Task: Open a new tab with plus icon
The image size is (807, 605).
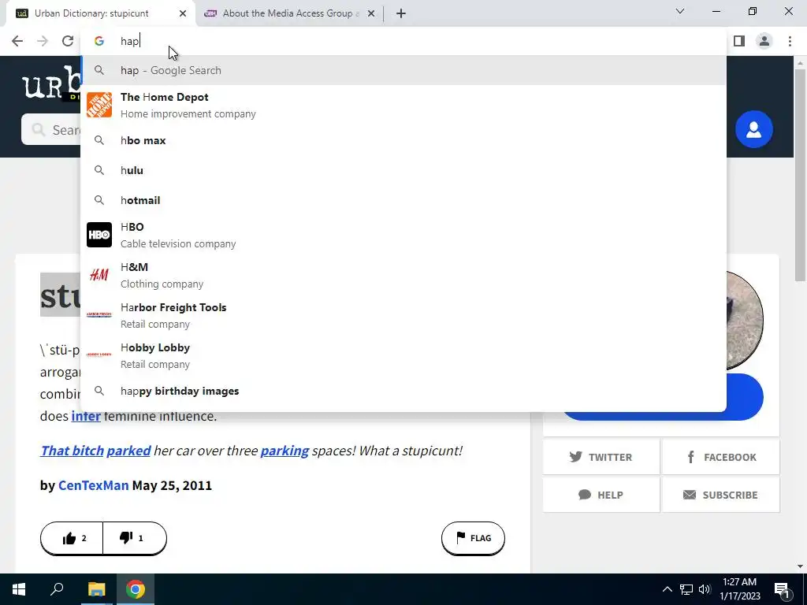Action: click(401, 13)
